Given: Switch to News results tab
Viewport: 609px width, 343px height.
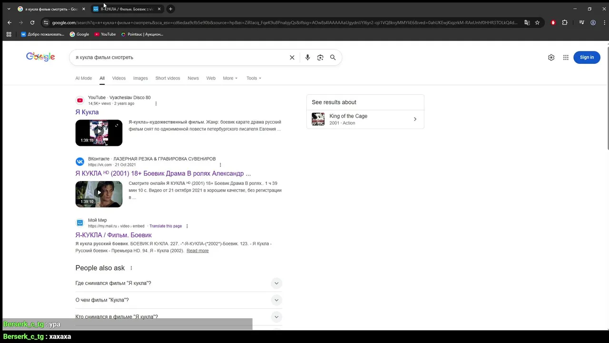Looking at the screenshot, I should pos(193,78).
